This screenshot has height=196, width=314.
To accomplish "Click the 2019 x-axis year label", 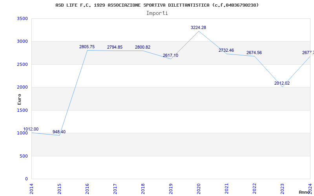I will point(171,189).
